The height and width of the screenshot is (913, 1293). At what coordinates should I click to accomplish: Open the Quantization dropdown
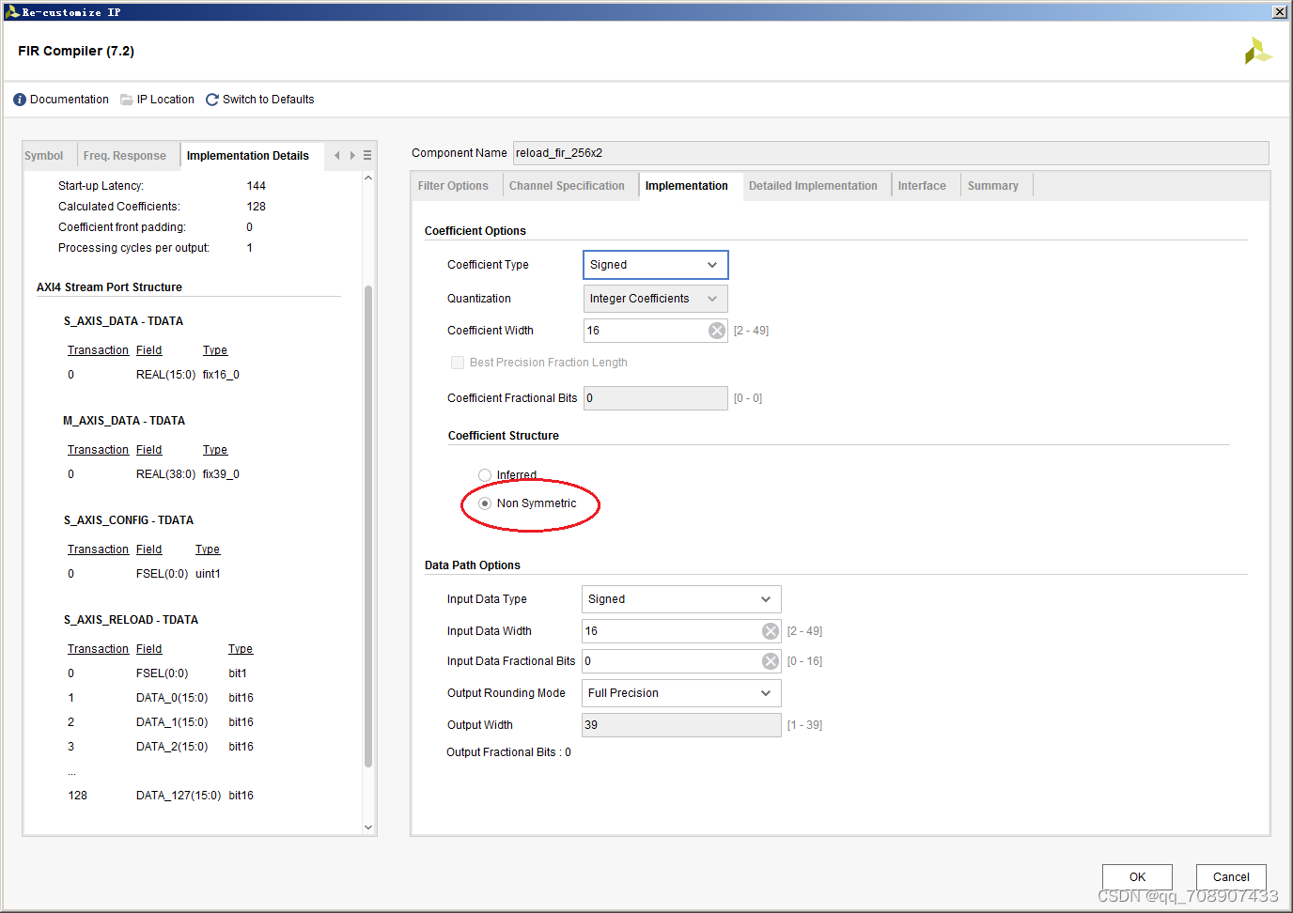(x=656, y=299)
